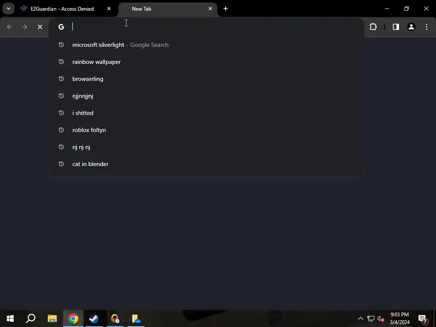Image resolution: width=436 pixels, height=327 pixels.
Task: Open the cloud folder taskbar app
Action: click(136, 318)
